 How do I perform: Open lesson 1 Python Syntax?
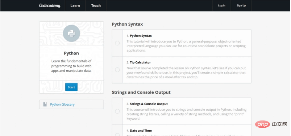click(141, 36)
